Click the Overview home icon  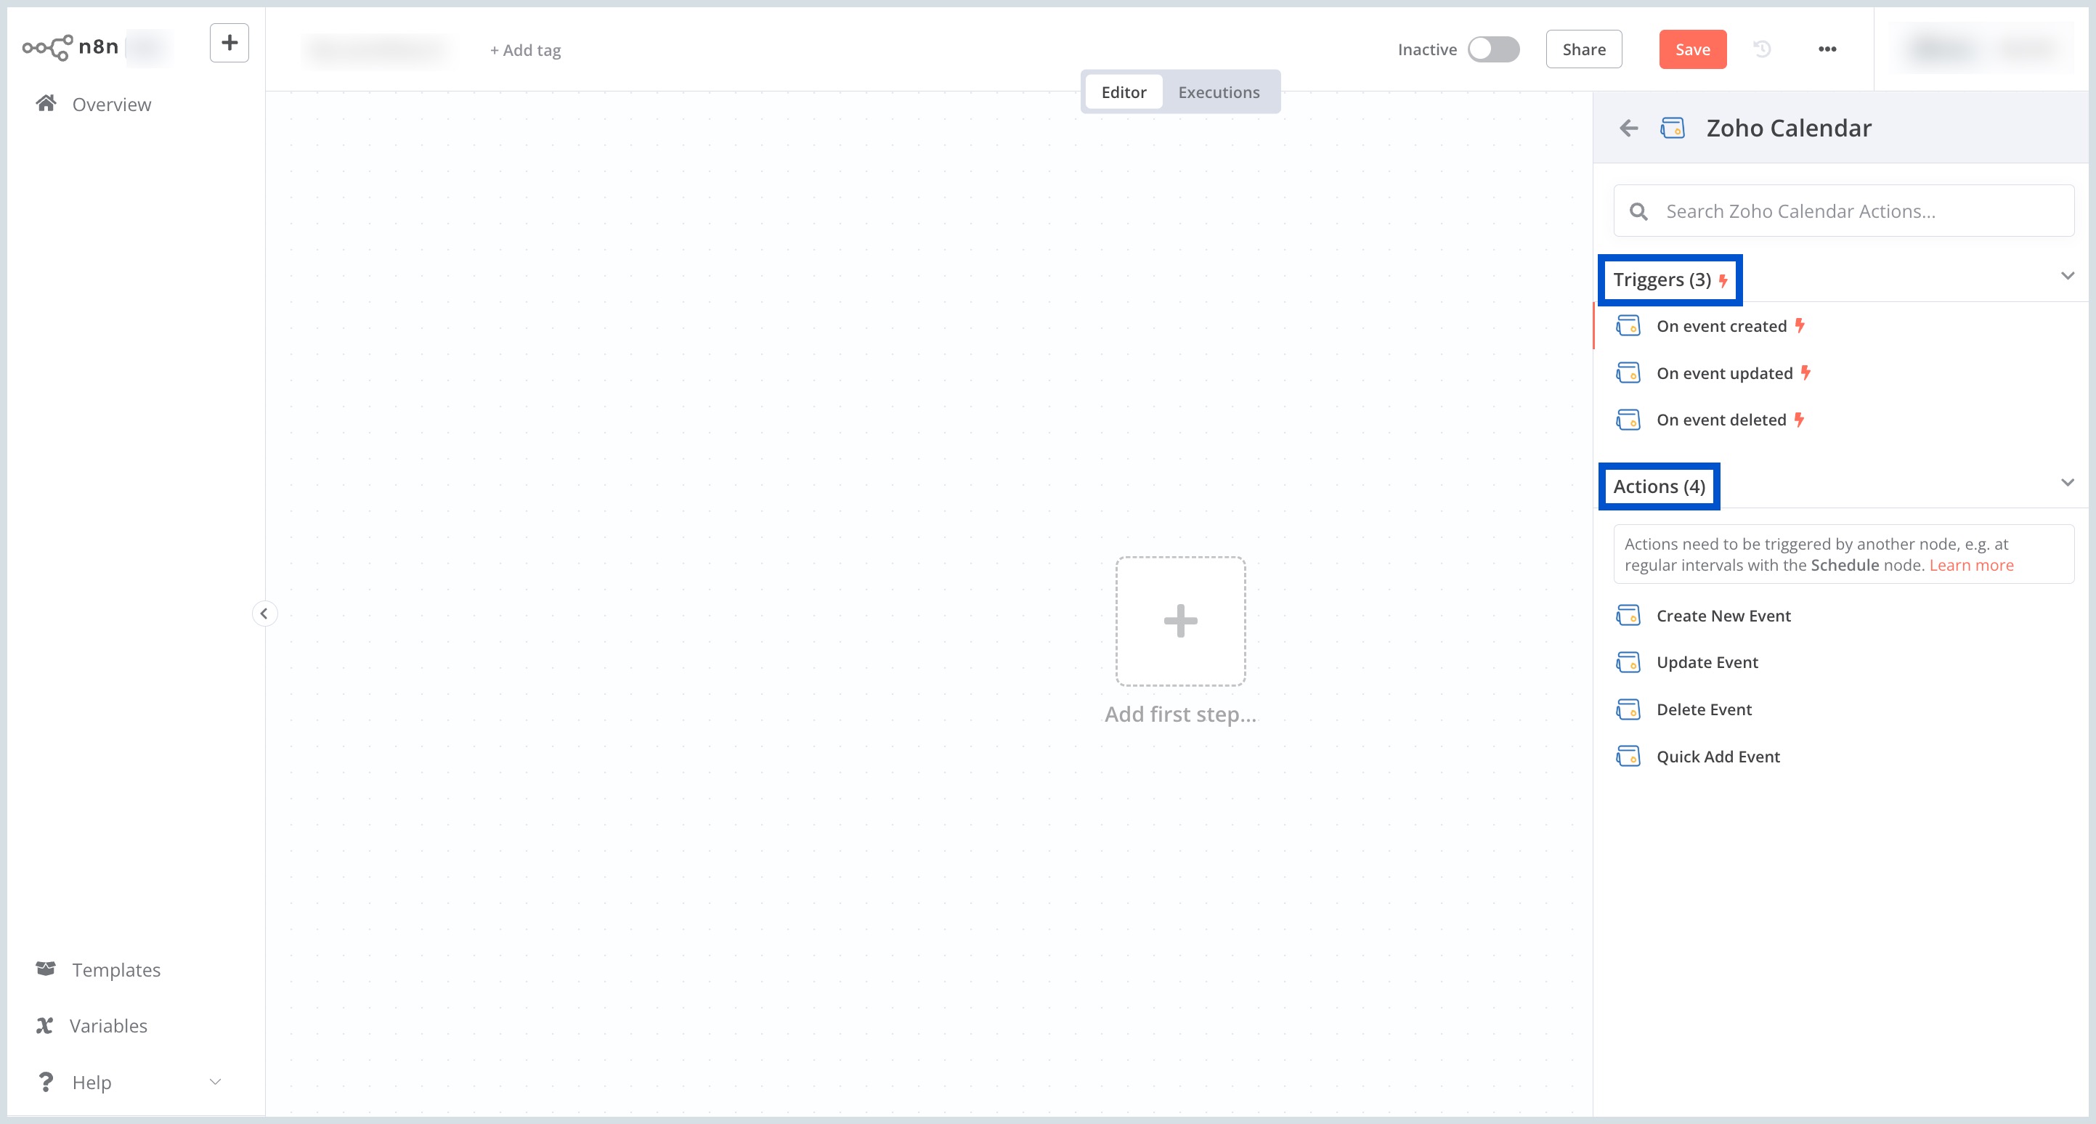coord(46,103)
